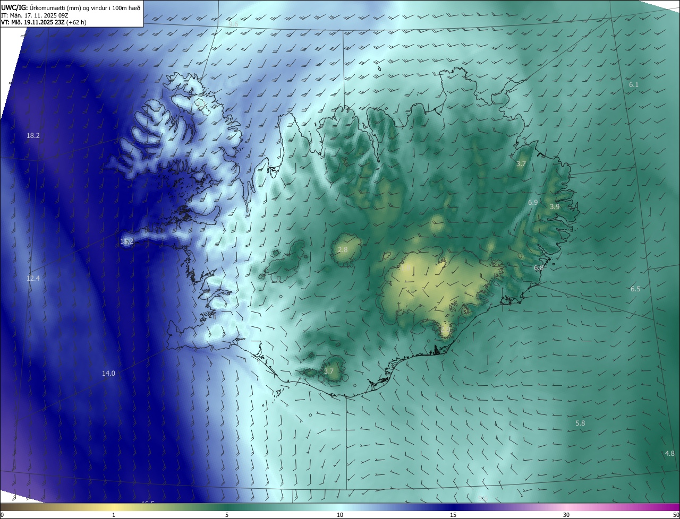
Task: Click the colour scale tick labelled 15
Action: click(x=453, y=515)
